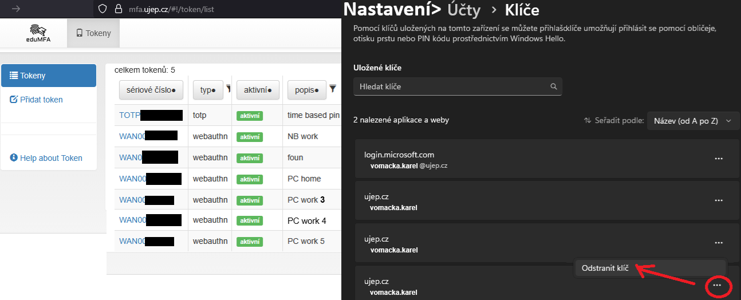Click the filter icon next to popis column
The height and width of the screenshot is (300, 741).
click(x=333, y=89)
